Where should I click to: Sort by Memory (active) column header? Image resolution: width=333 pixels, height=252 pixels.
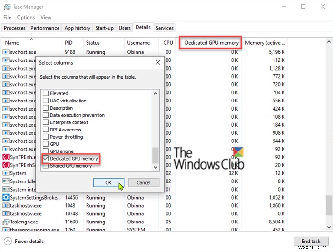click(x=265, y=43)
